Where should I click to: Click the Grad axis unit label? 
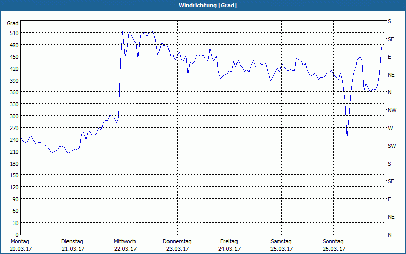[13, 23]
